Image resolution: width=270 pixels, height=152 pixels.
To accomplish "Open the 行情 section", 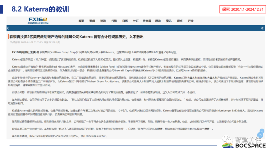I will pos(114,21).
